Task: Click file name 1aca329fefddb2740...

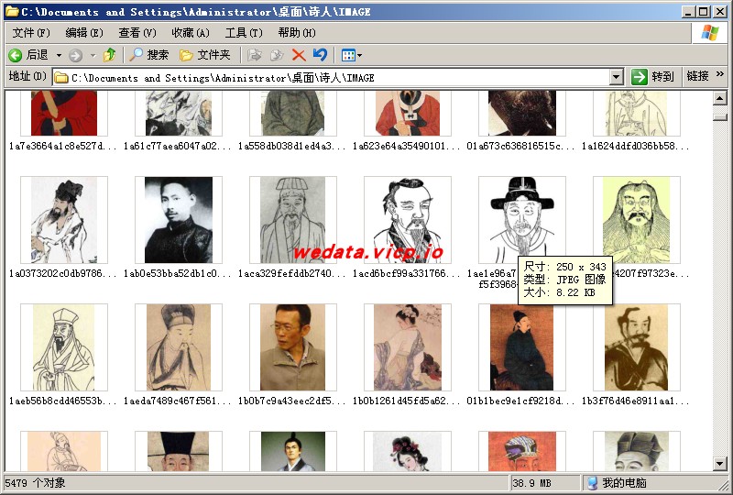Action: point(292,273)
